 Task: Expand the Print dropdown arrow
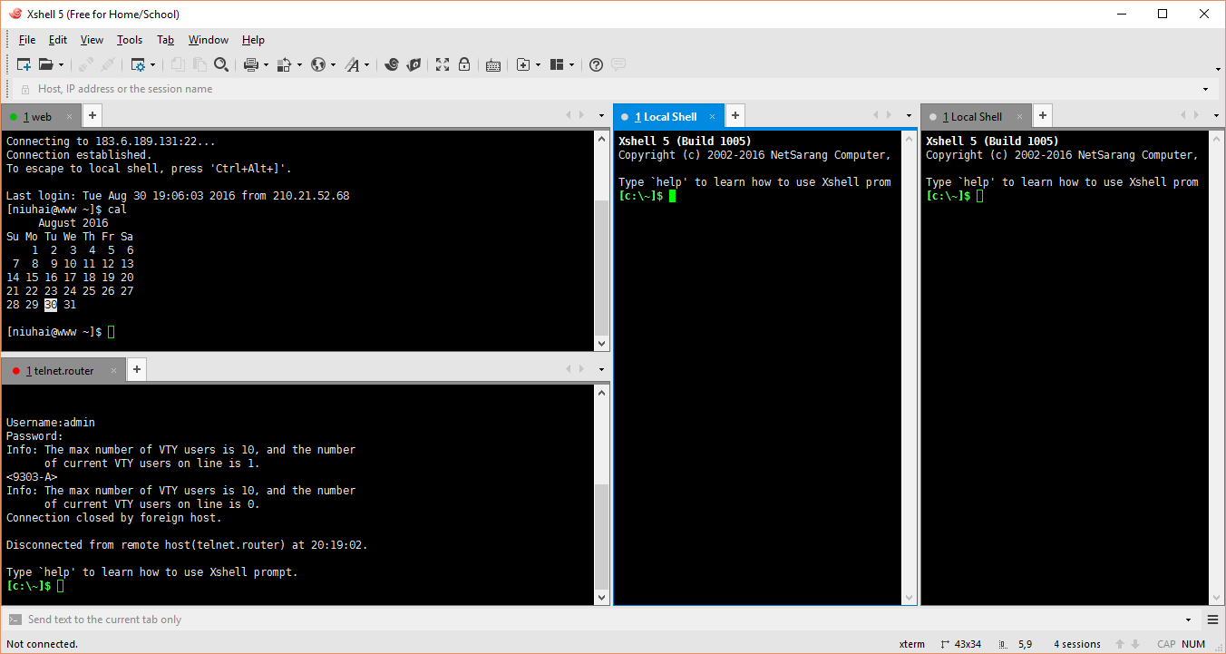coord(266,65)
